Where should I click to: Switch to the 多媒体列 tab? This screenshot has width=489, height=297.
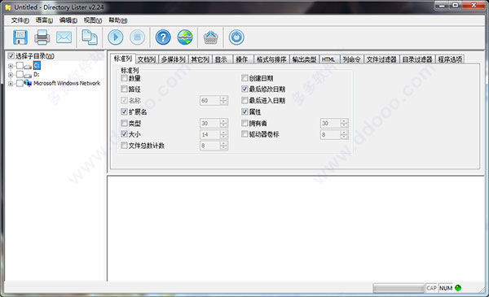tap(174, 59)
